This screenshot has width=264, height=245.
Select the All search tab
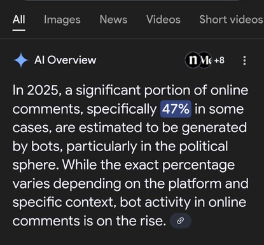pyautogui.click(x=18, y=20)
